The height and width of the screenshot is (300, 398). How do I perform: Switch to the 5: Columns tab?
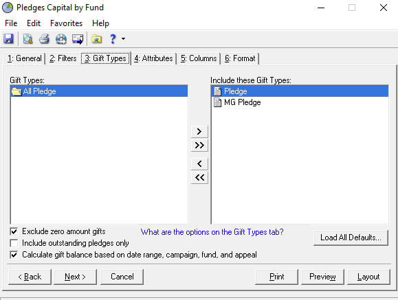199,58
